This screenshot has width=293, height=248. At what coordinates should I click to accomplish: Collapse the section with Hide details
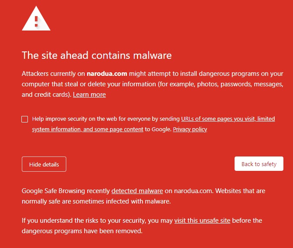coord(44,164)
